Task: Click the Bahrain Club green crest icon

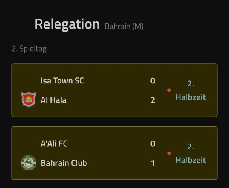Action: pos(29,163)
